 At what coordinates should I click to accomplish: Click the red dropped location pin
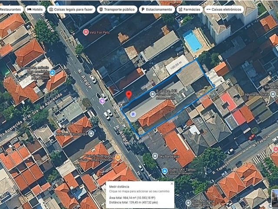[129, 94]
